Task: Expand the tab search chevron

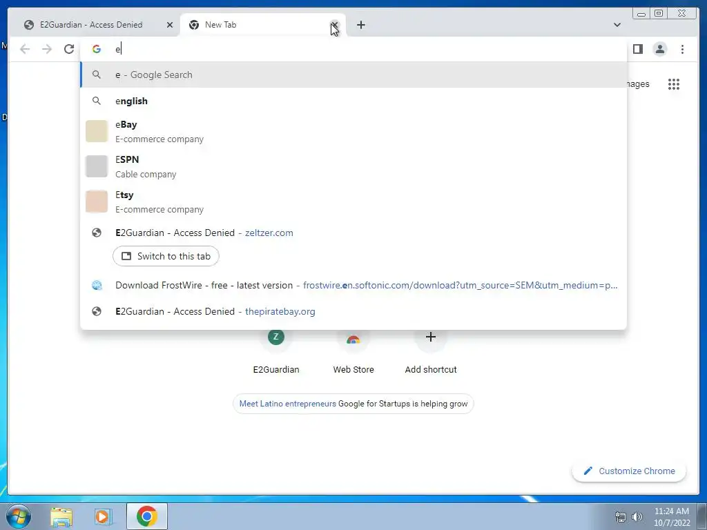Action: (617, 25)
